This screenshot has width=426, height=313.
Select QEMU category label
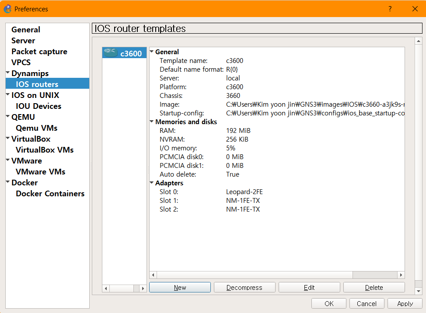23,117
